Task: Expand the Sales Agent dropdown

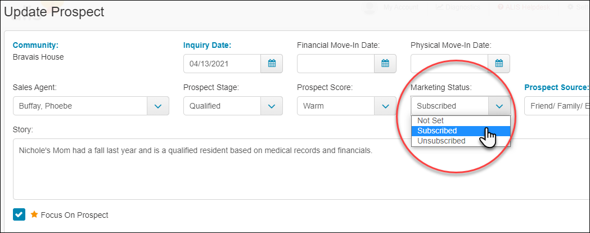Action: coord(158,106)
